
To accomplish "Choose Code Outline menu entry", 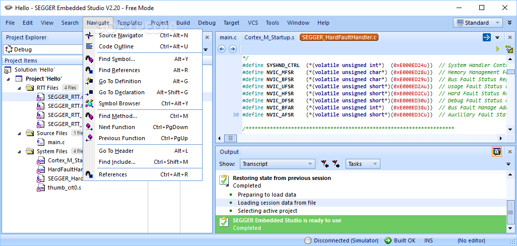I will coord(143,46).
